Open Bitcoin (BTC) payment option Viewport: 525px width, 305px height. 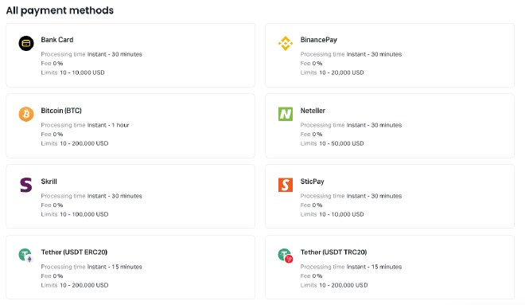coord(61,110)
